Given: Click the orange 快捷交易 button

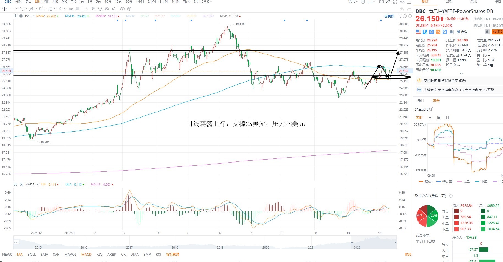Looking at the screenshot, I should (x=498, y=32).
